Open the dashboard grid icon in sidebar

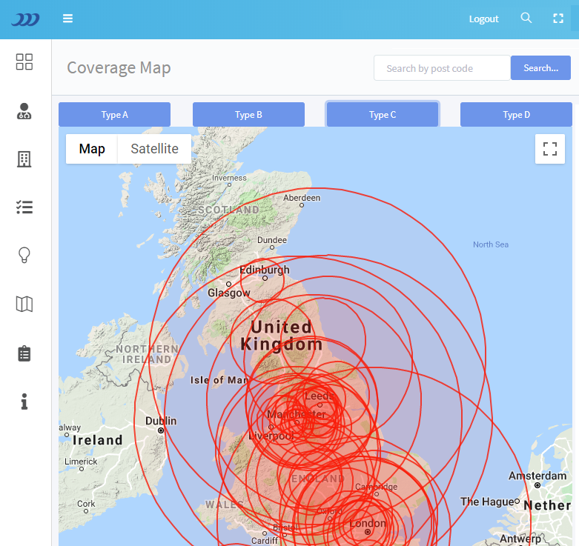[24, 61]
